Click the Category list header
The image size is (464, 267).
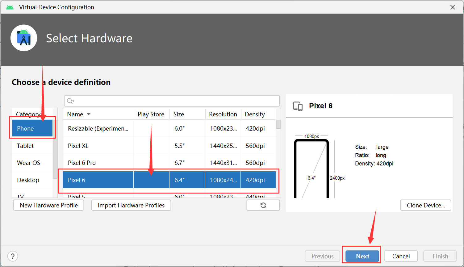click(32, 114)
